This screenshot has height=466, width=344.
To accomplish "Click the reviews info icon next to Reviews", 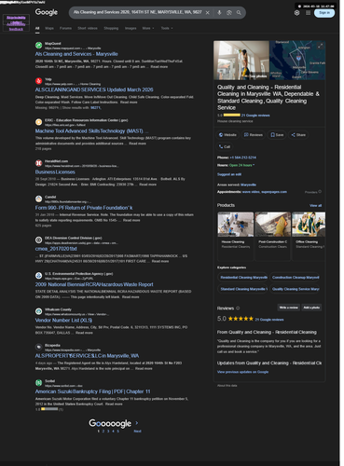I will click(x=238, y=308).
